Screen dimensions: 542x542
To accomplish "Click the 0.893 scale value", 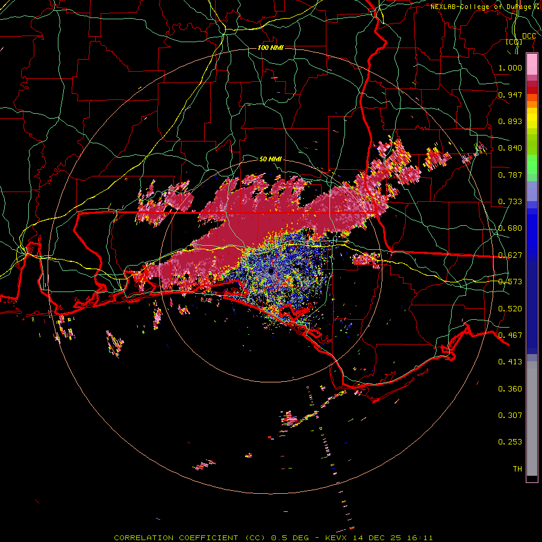I will pyautogui.click(x=510, y=121).
